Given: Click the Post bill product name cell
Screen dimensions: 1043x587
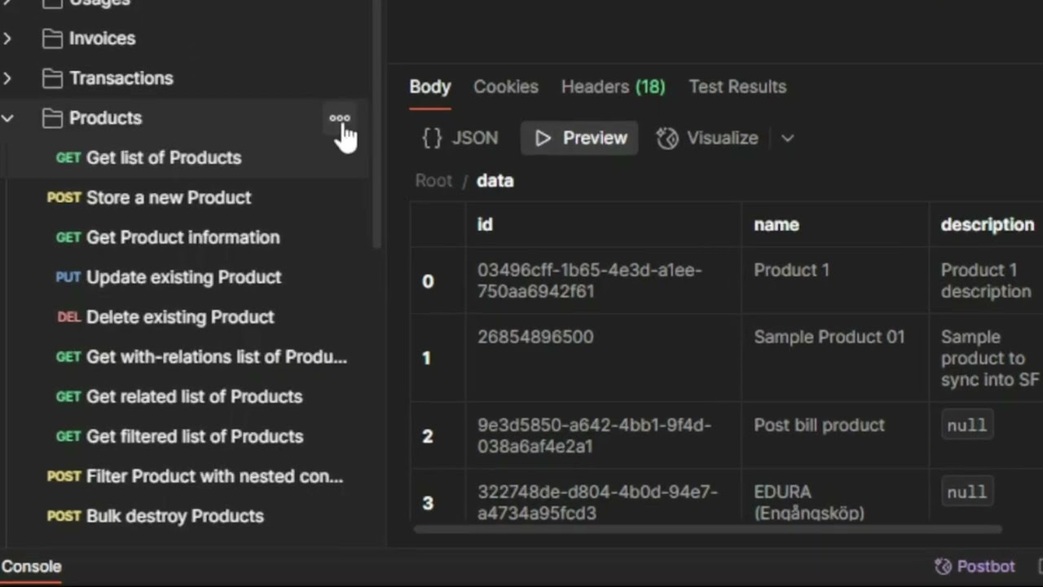Looking at the screenshot, I should pyautogui.click(x=835, y=435).
